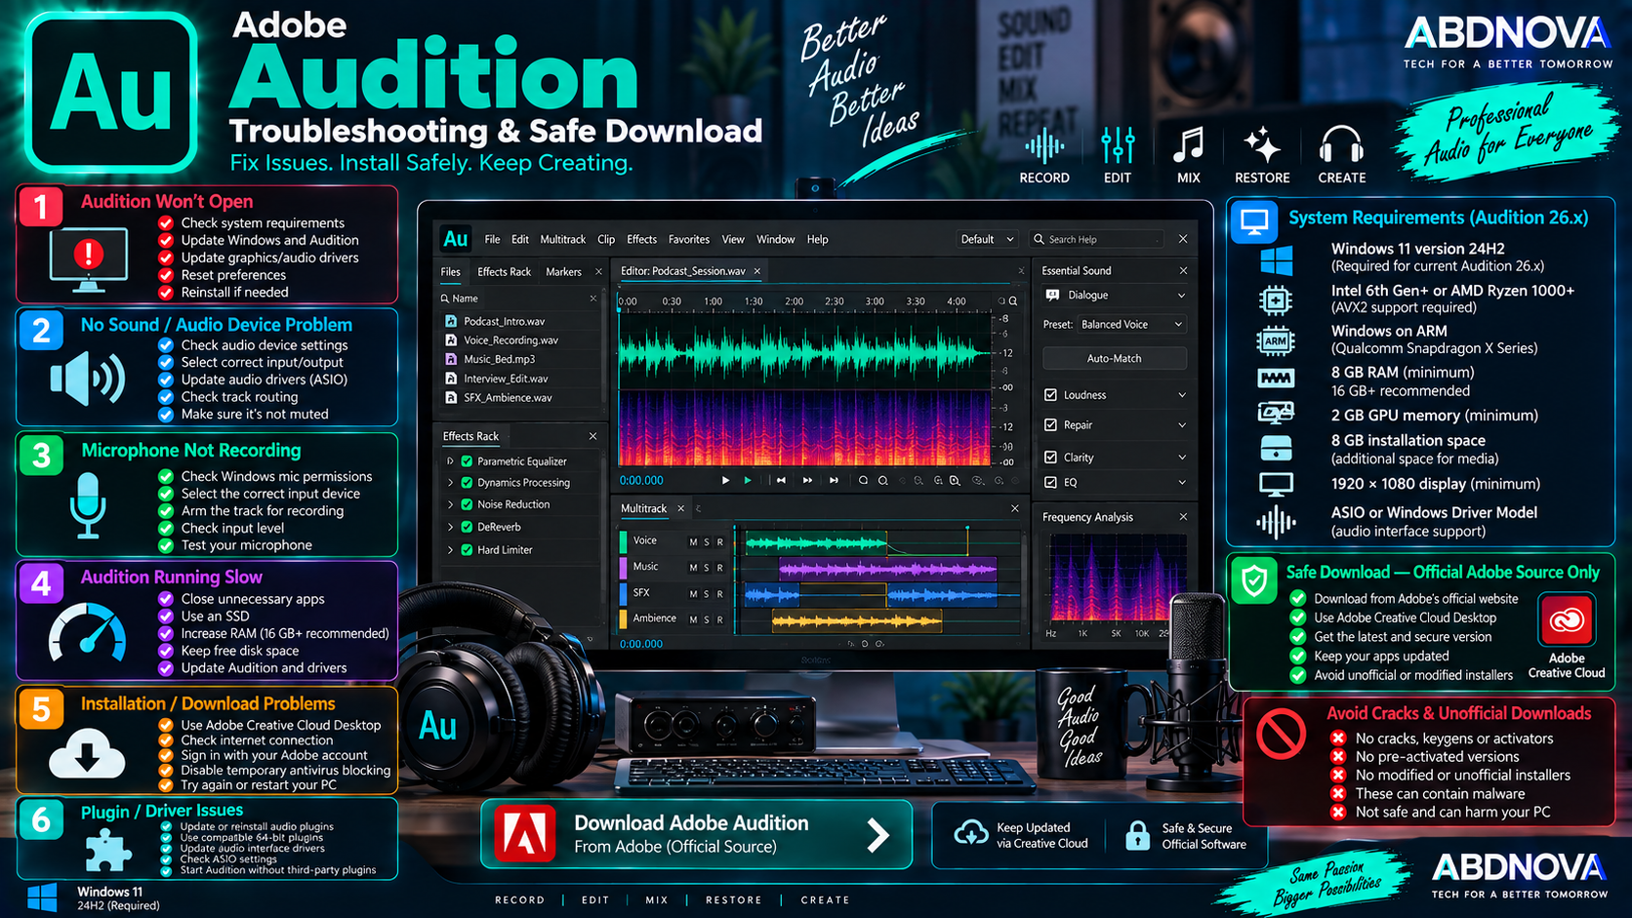Open the Default workspace dropdown
The width and height of the screenshot is (1632, 918).
click(x=987, y=239)
